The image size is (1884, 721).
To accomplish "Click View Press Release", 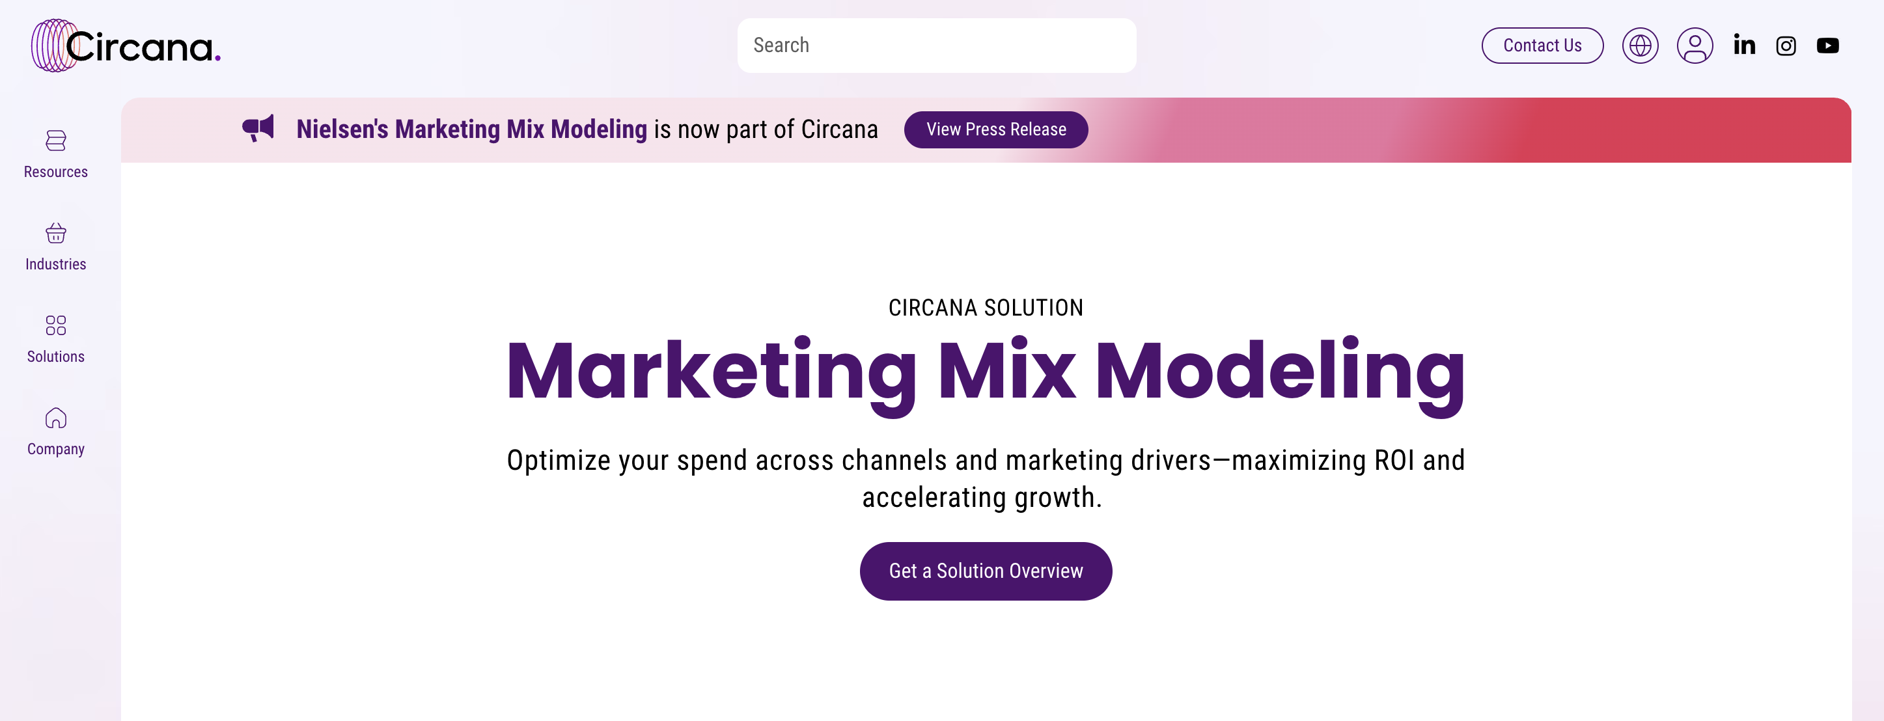I will pyautogui.click(x=996, y=129).
